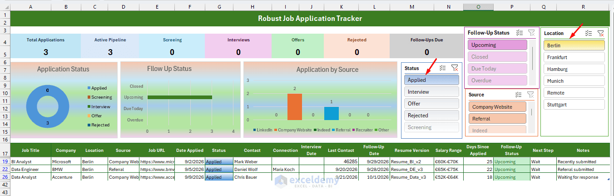
Task: Filter Location slicer by Remote
Action: (x=574, y=93)
